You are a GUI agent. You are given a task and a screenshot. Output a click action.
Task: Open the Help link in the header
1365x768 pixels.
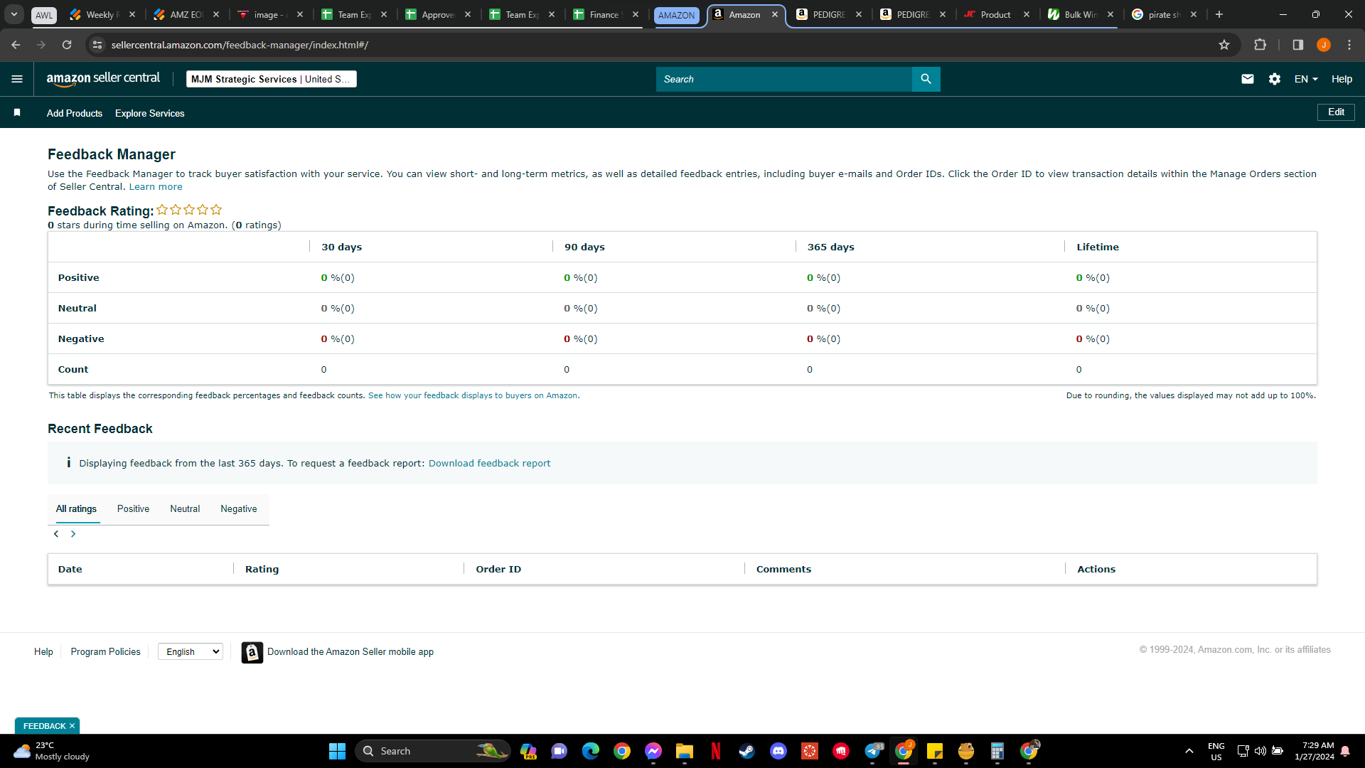[x=1342, y=79]
